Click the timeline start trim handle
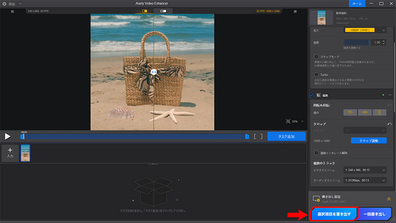The width and height of the screenshot is (396, 223). [22, 137]
